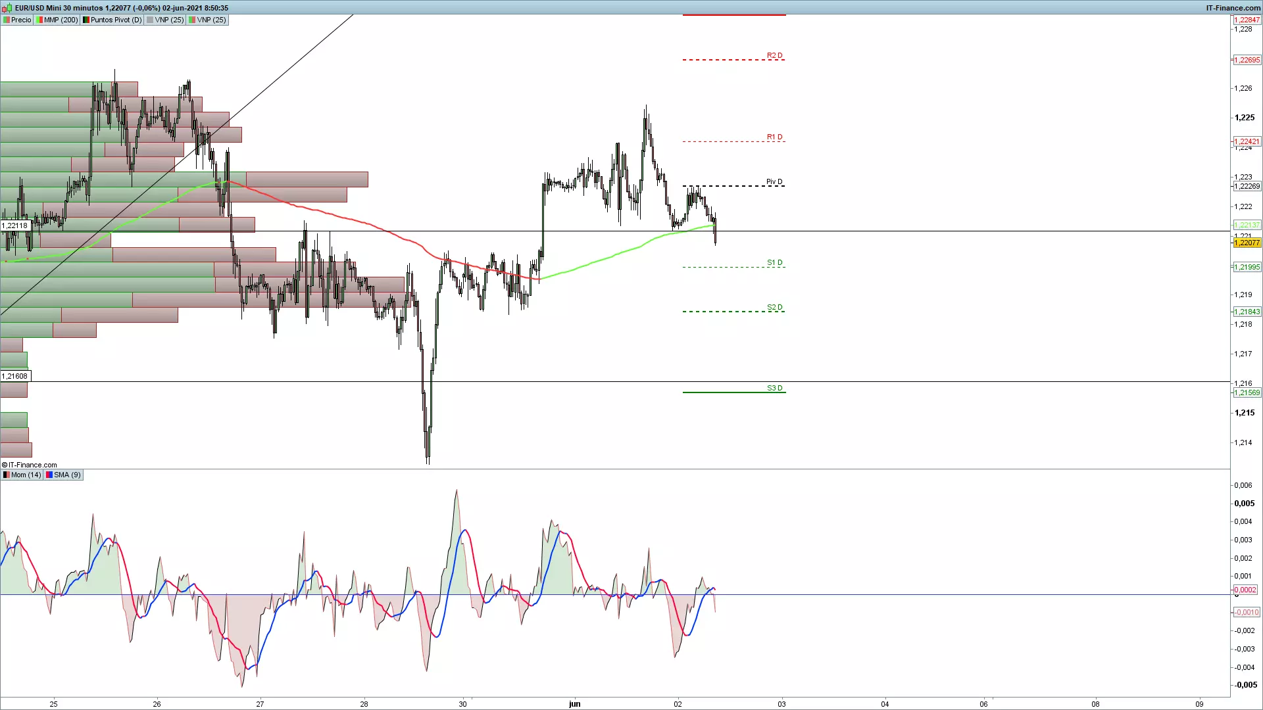Click the current price tag 1,22077
Screen dimensions: 1263x710
click(1247, 243)
